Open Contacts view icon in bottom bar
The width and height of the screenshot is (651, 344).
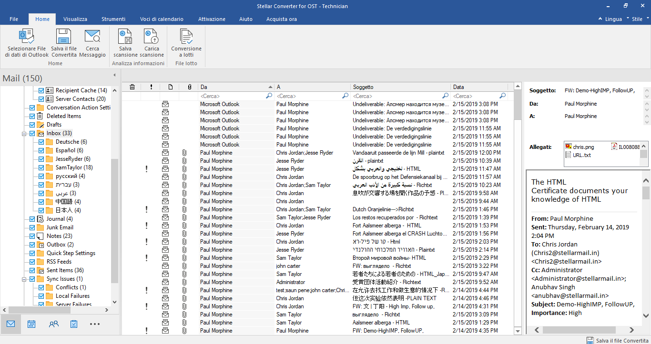53,324
